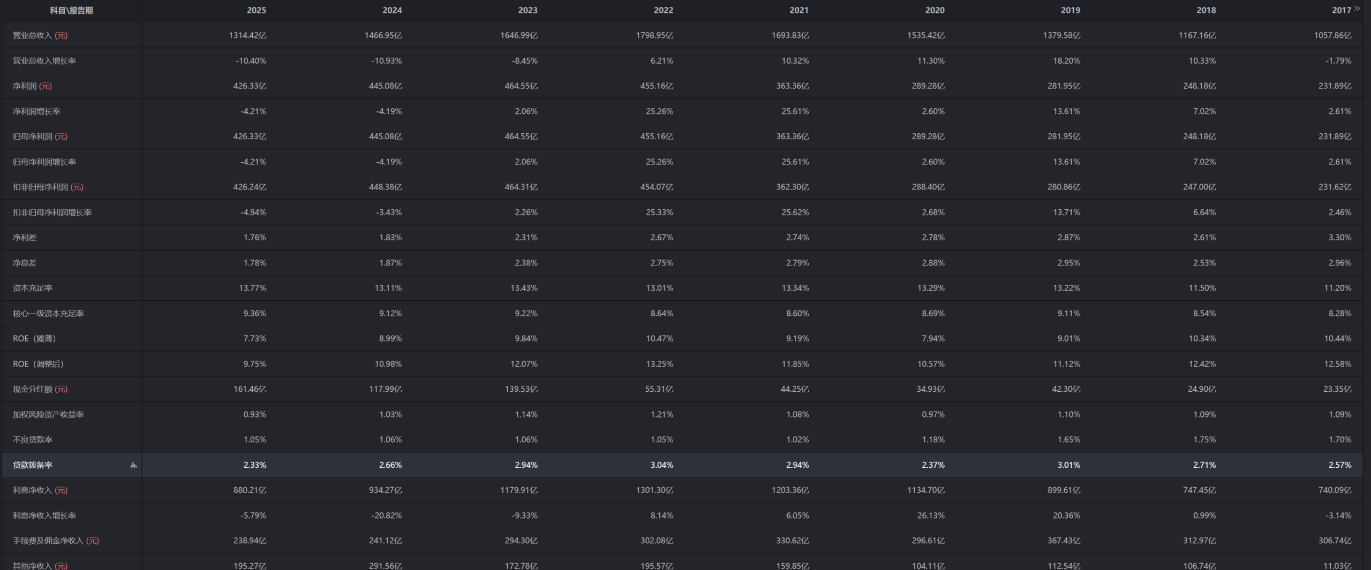Click the 不良贷款率 row label
Image resolution: width=1371 pixels, height=570 pixels.
[33, 440]
